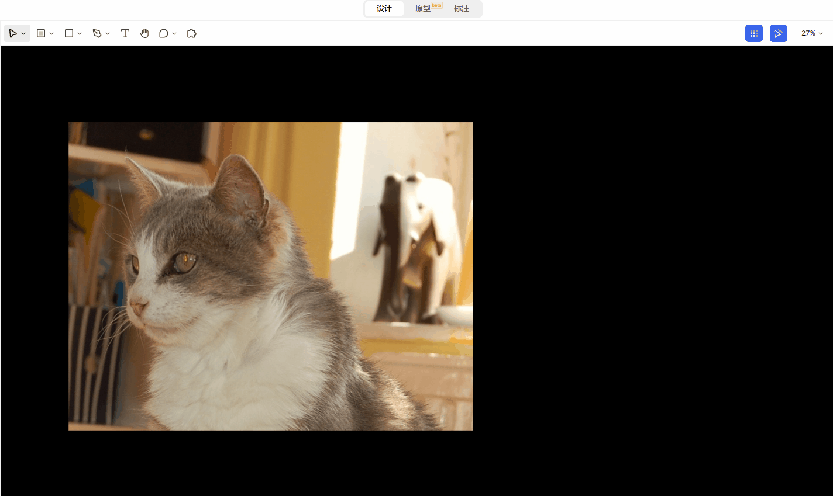The image size is (833, 496).
Task: Select the Text tool
Action: pos(125,33)
